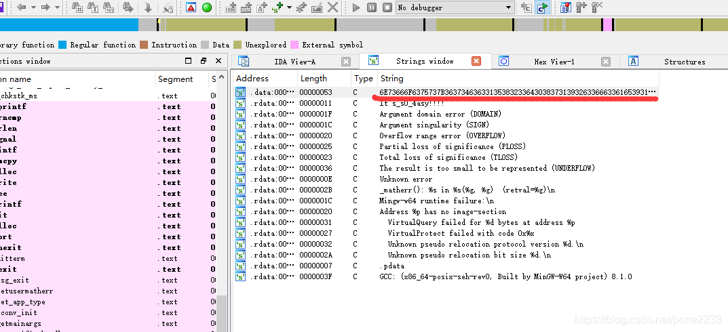Terminate the process with the stop button
The image size is (728, 332).
click(x=387, y=7)
